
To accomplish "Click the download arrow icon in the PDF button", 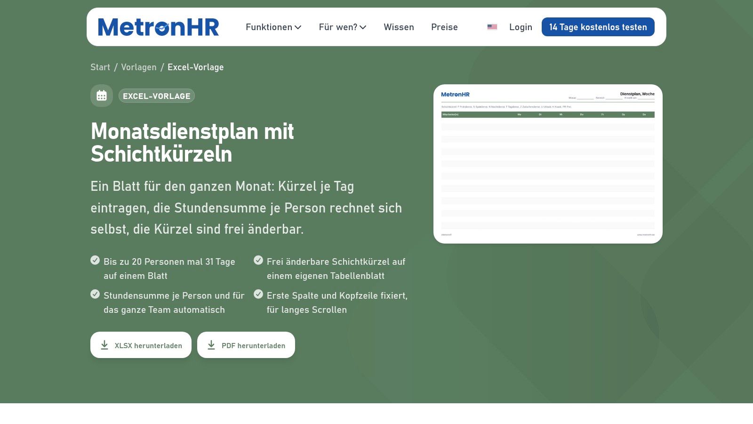I will [211, 345].
